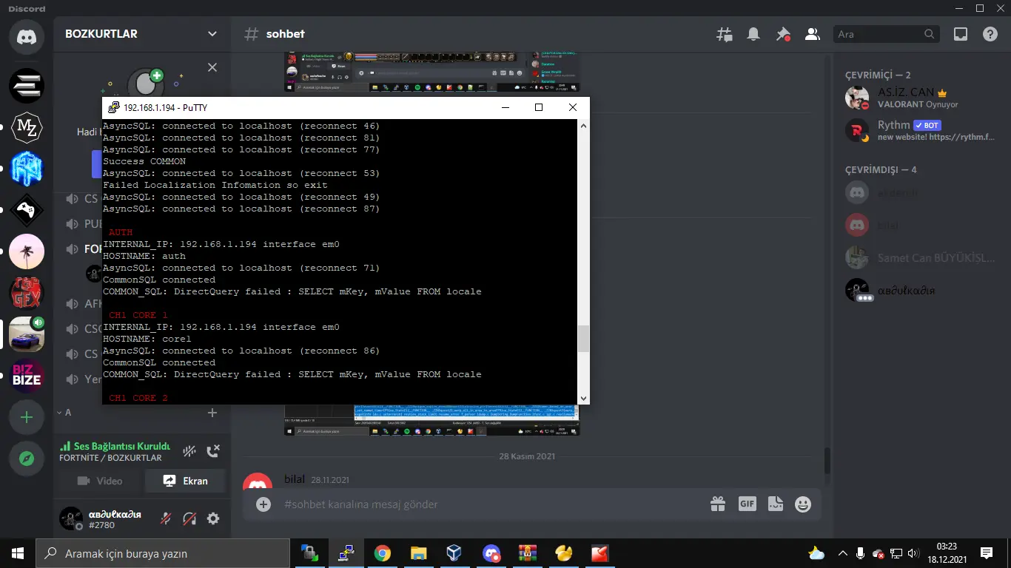Start screen sharing with the Ekran button
This screenshot has width=1011, height=568.
[185, 481]
